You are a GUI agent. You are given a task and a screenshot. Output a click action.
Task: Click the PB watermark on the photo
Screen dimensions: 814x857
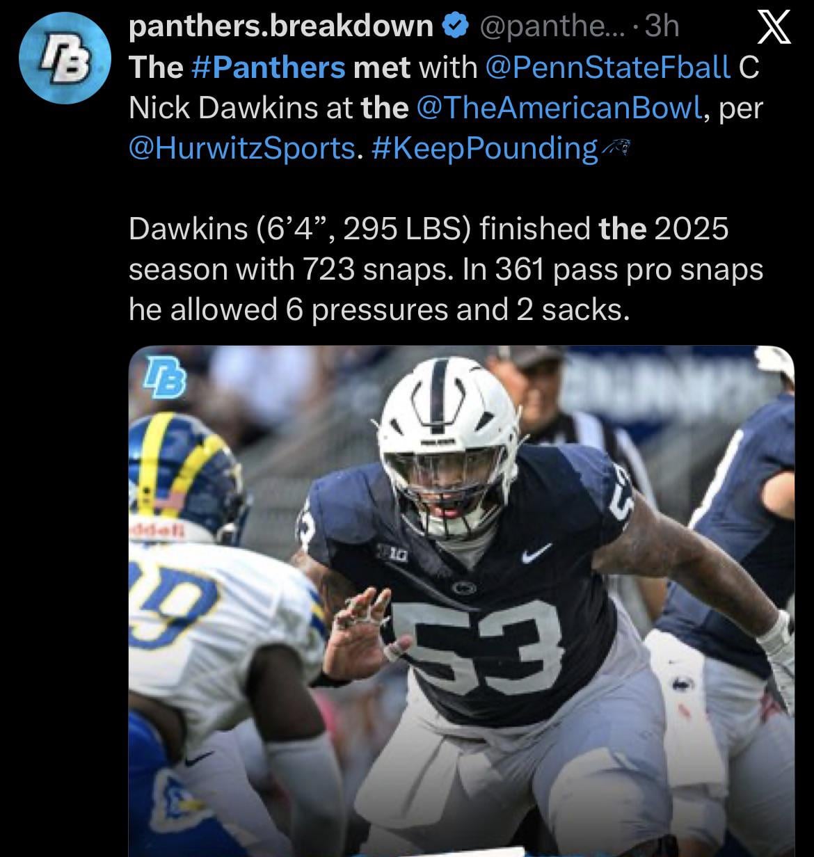coord(164,378)
